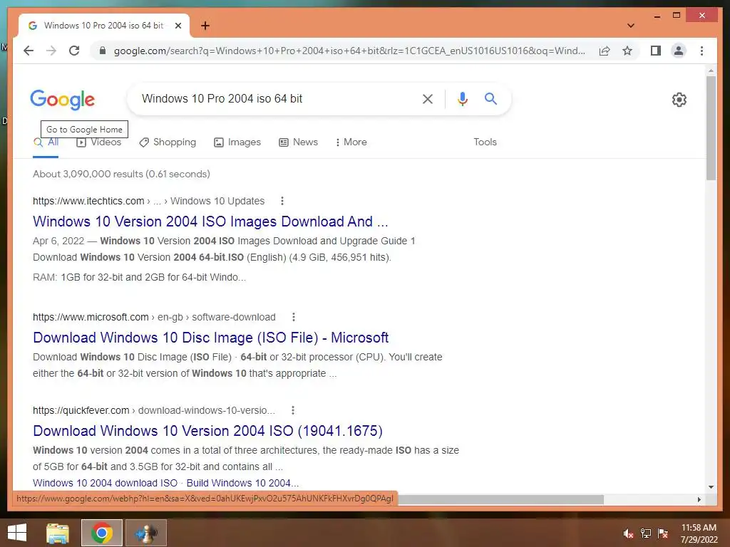Close the Windows 10 Pro tab
This screenshot has height=547, width=730.
(178, 26)
